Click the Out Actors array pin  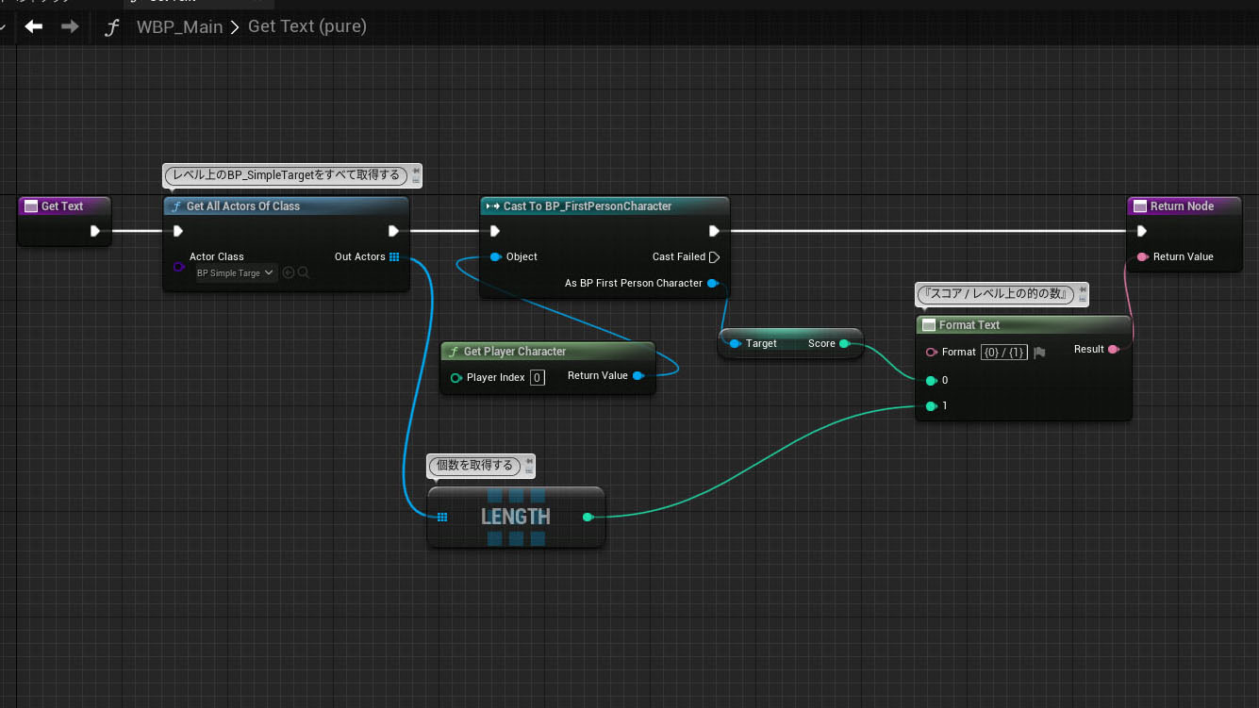click(x=394, y=256)
